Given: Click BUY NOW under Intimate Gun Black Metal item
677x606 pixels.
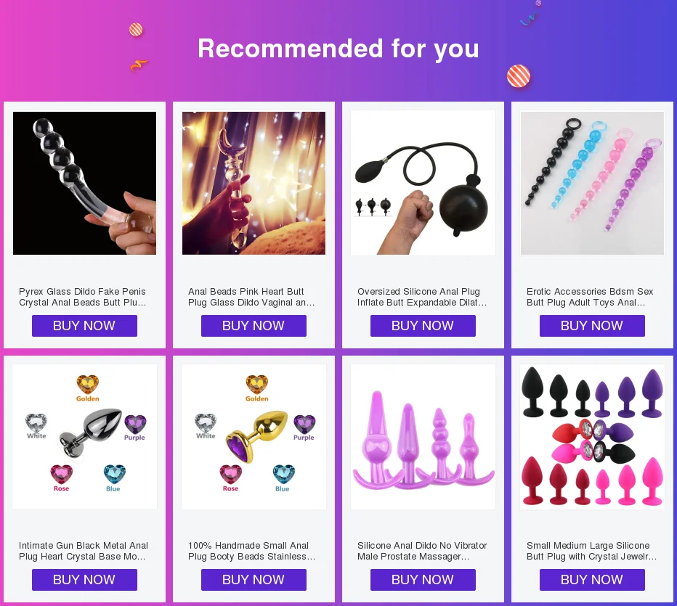Looking at the screenshot, I should 84,580.
